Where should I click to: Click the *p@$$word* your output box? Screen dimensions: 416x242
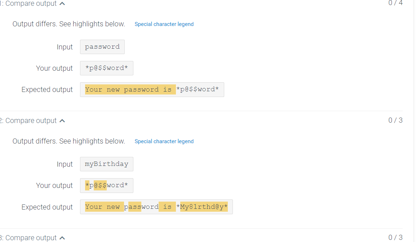pos(106,68)
